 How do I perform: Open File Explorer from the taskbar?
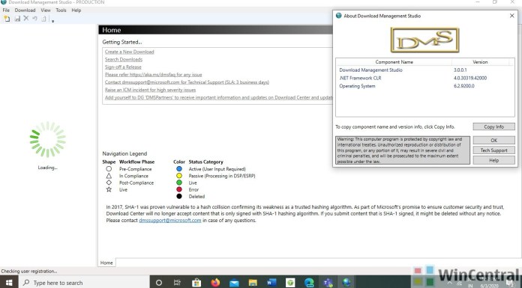(253, 283)
